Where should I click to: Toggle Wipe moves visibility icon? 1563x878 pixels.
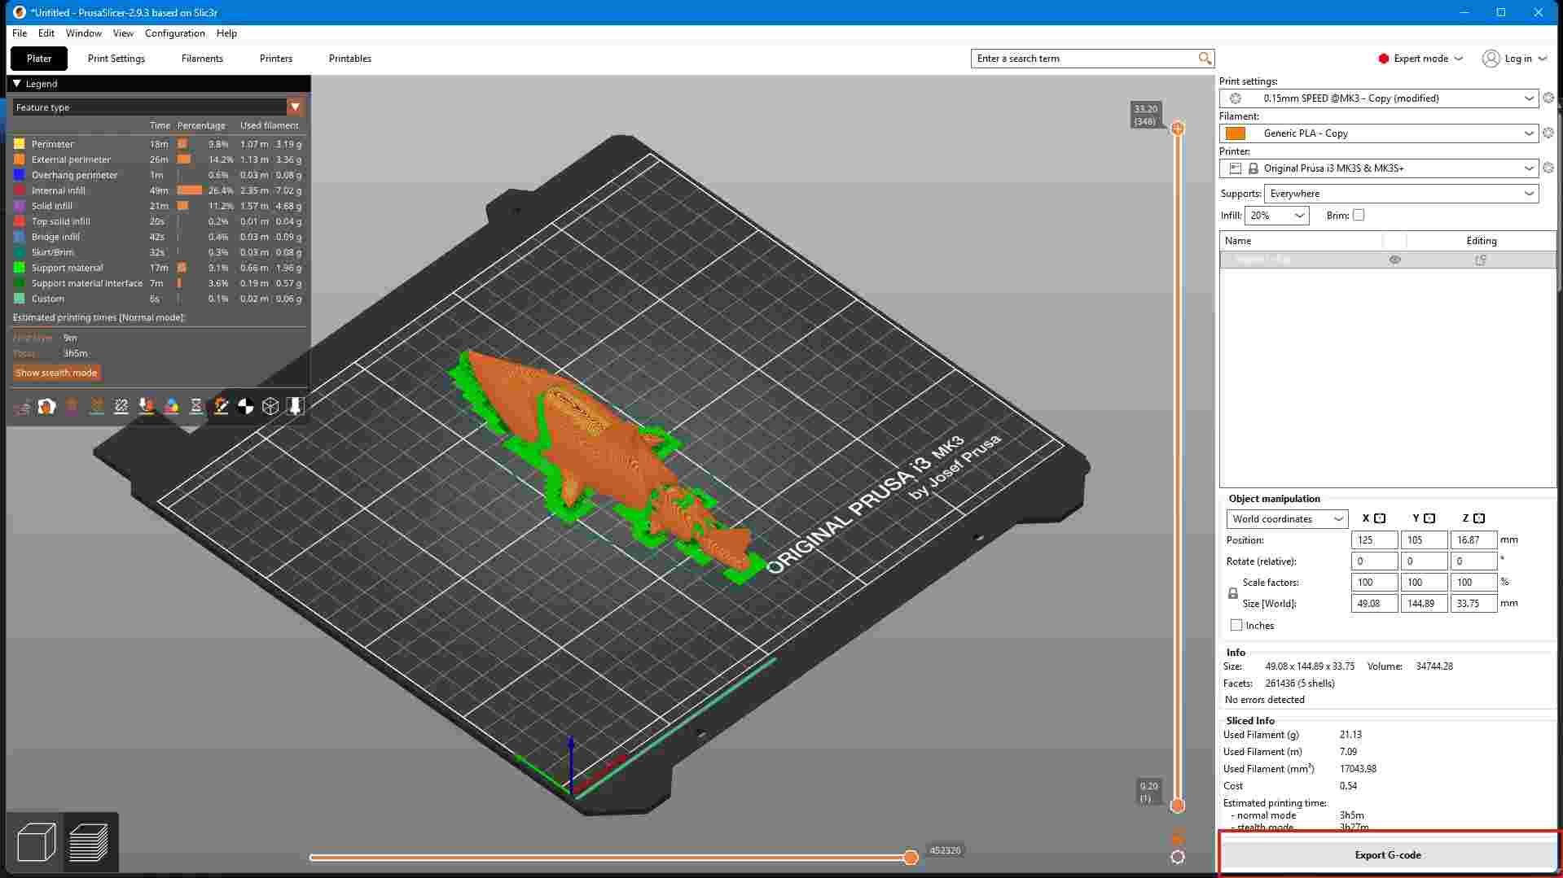(x=46, y=406)
